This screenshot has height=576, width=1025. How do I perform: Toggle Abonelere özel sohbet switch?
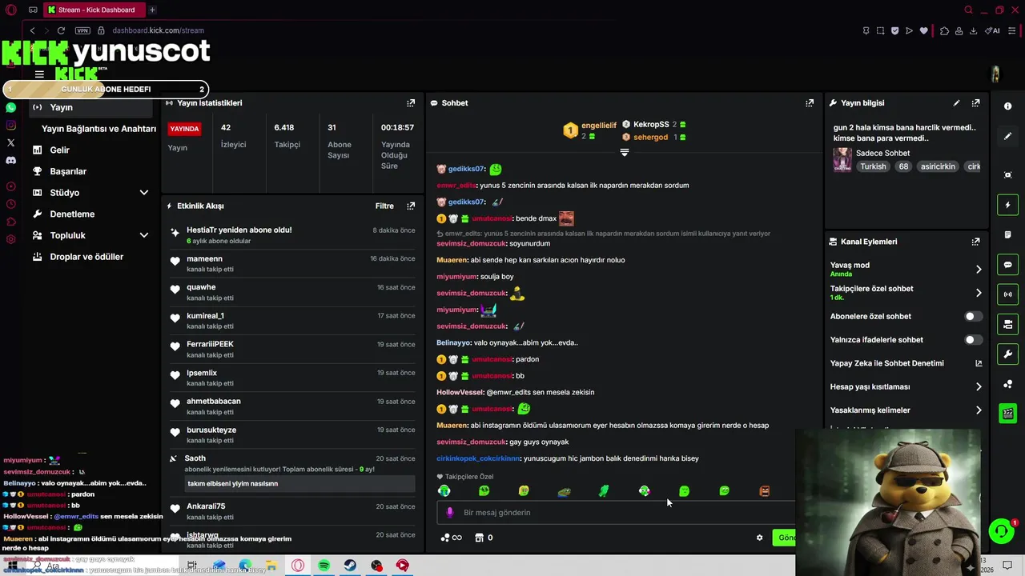[x=973, y=317]
